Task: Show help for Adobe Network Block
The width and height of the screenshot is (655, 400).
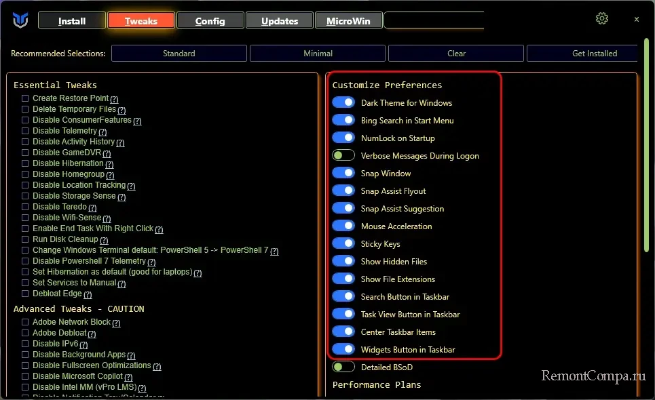Action: click(x=116, y=323)
